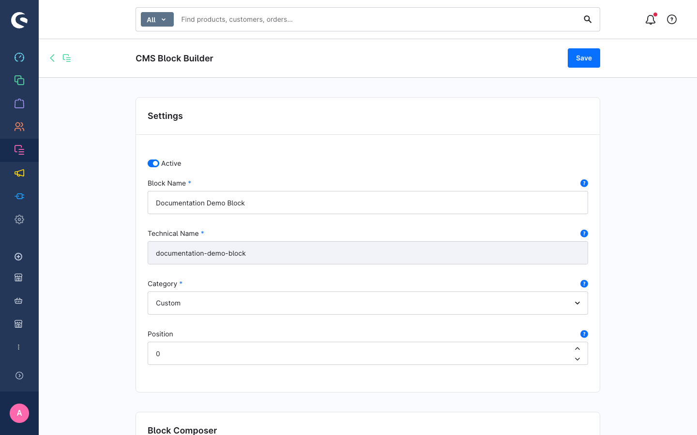Show help tooltip for Position
The image size is (697, 435).
[584, 334]
